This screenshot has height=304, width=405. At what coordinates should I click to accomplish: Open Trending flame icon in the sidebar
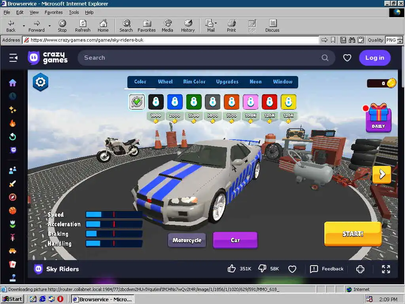pyautogui.click(x=13, y=123)
